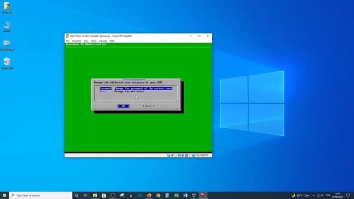Click the Back button in the dialog
This screenshot has width=354, height=199.
(x=148, y=106)
